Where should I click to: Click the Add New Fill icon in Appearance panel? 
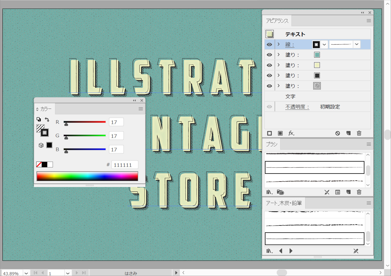(280, 133)
